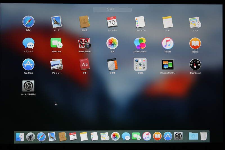Launch the 計算機 calculator app

(x=112, y=64)
